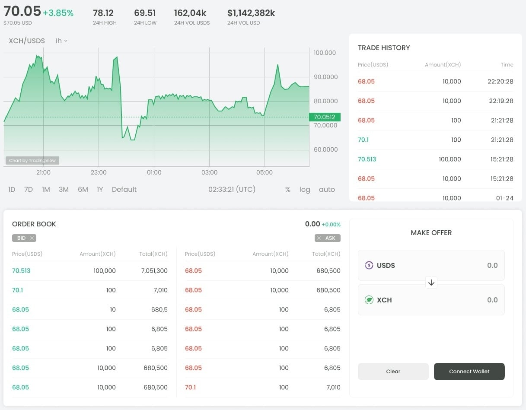Click the 100.000 price axis label
This screenshot has height=410, width=526.
pos(325,53)
